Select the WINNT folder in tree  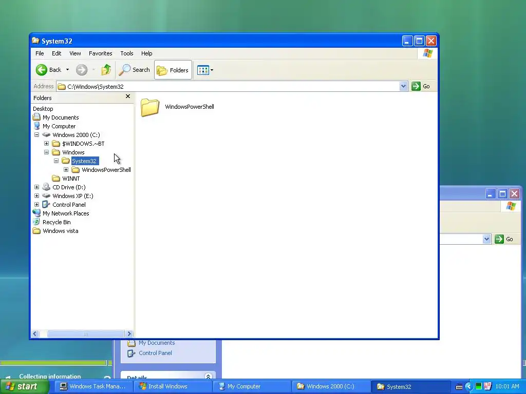point(71,178)
